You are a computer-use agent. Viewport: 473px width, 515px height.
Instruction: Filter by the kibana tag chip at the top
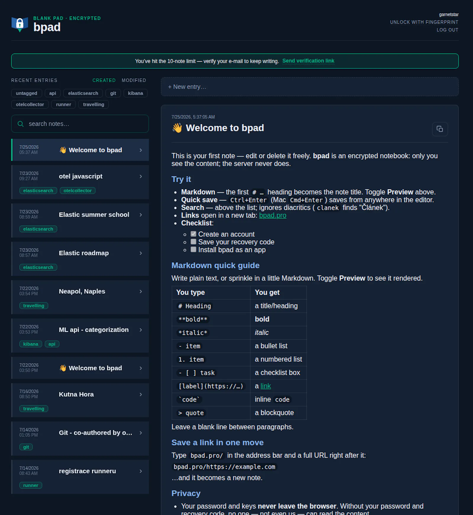click(x=135, y=93)
